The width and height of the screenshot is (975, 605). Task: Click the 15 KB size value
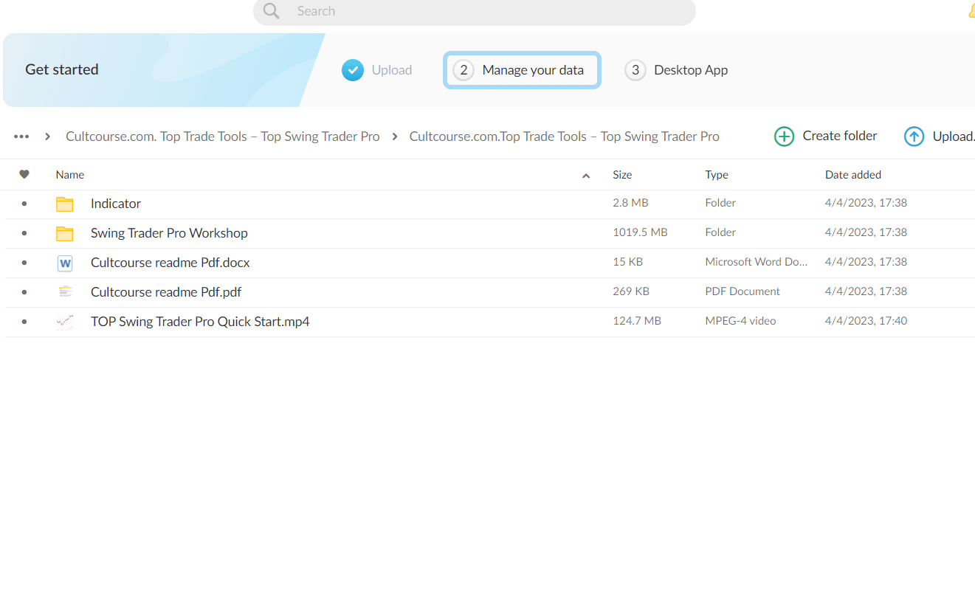pos(627,262)
